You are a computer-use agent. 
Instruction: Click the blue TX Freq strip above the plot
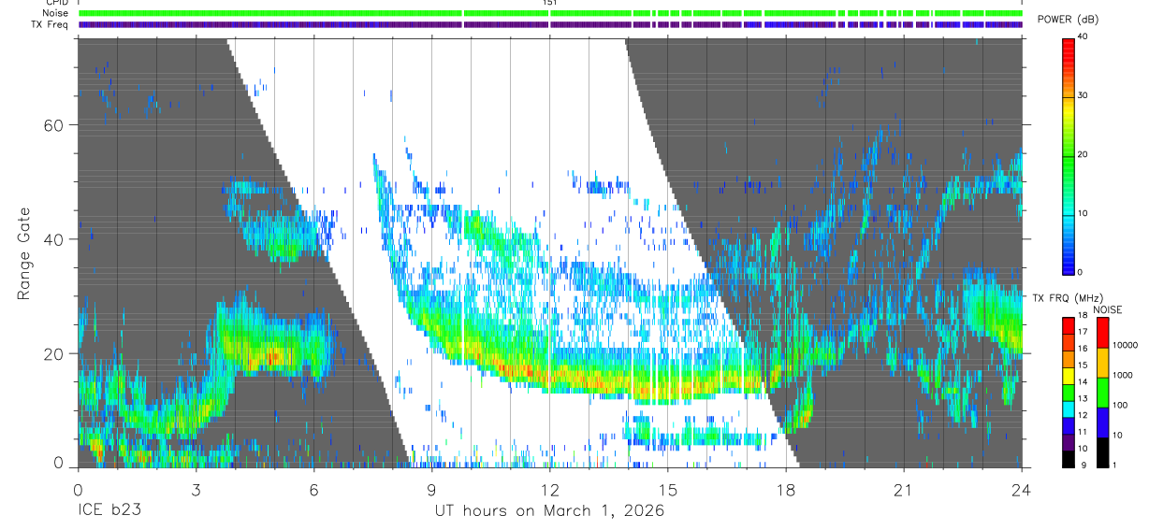pyautogui.click(x=550, y=25)
